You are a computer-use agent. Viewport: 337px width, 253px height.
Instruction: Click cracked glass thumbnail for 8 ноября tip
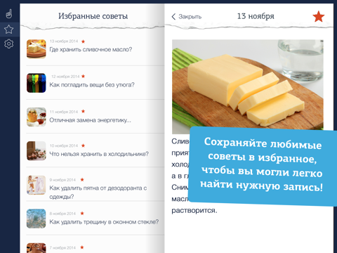point(36,219)
